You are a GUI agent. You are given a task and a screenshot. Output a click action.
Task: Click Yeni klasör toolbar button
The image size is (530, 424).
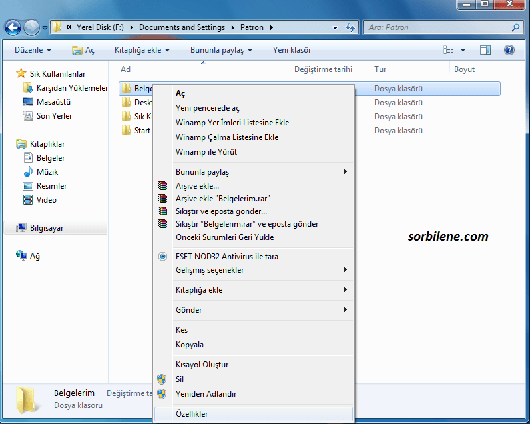(292, 50)
